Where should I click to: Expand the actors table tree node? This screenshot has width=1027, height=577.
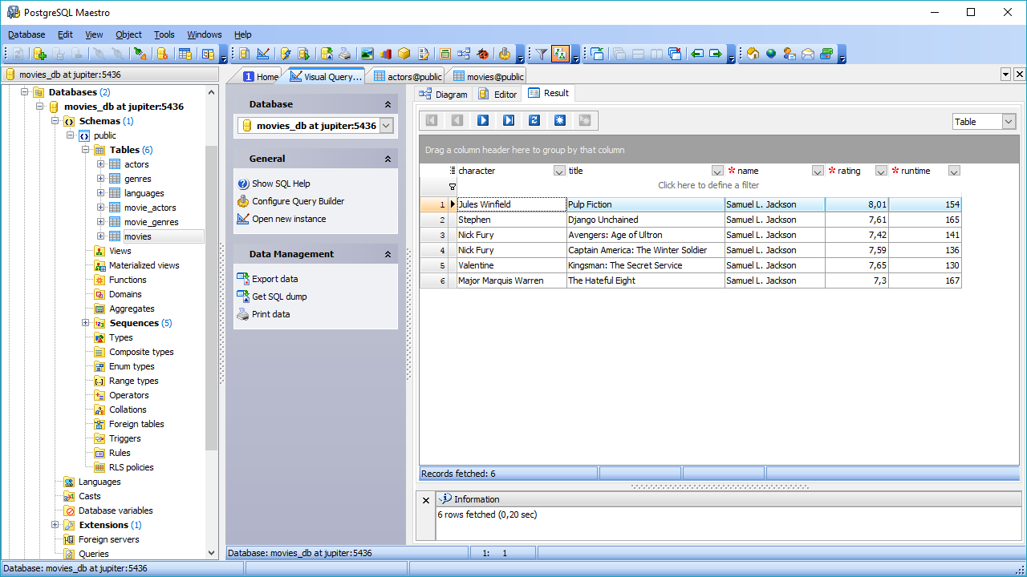101,164
